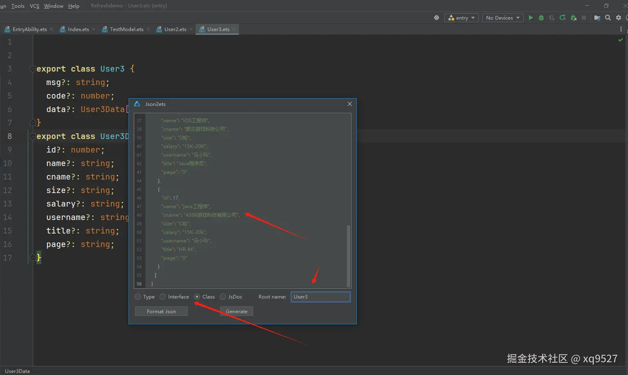Collapse the User3Data class fold marker at line 8
The height and width of the screenshot is (375, 628).
tap(33, 137)
